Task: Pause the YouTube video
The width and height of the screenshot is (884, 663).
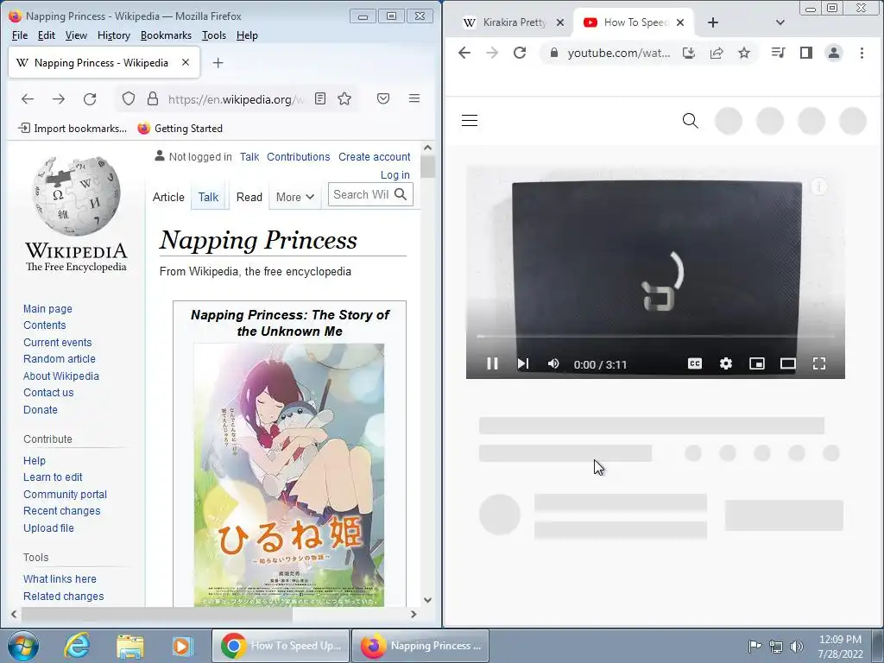Action: coord(492,363)
